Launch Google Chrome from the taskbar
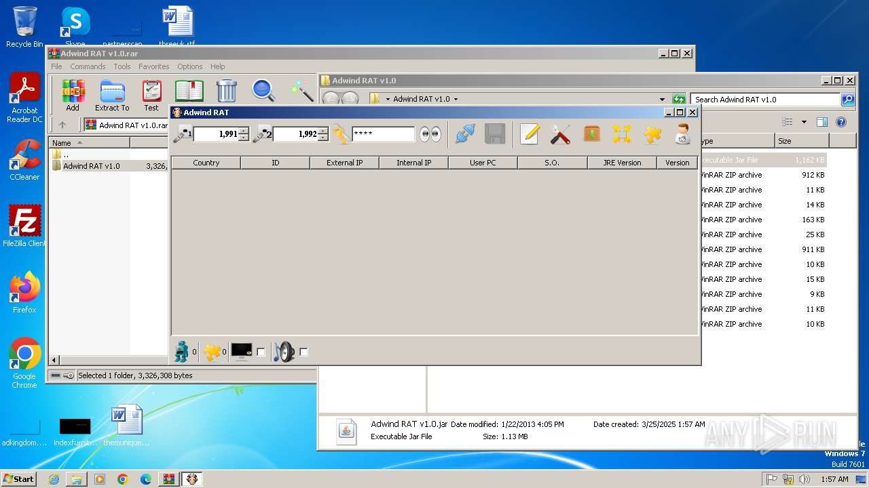Viewport: 869px width, 488px height. coord(123,479)
